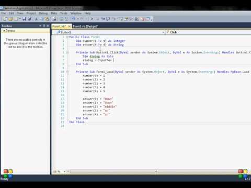Click the Undo arrow icon

point(74,19)
